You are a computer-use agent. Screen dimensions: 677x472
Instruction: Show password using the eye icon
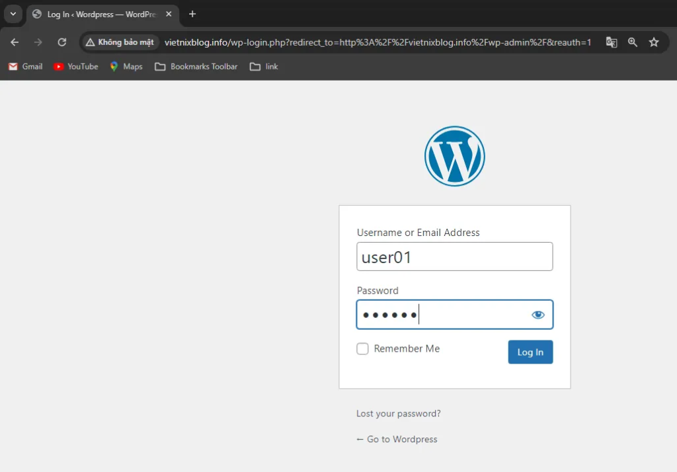pos(538,315)
